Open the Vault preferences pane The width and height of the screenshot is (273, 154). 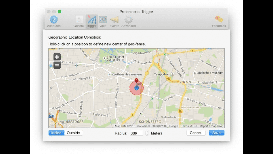pos(103,21)
